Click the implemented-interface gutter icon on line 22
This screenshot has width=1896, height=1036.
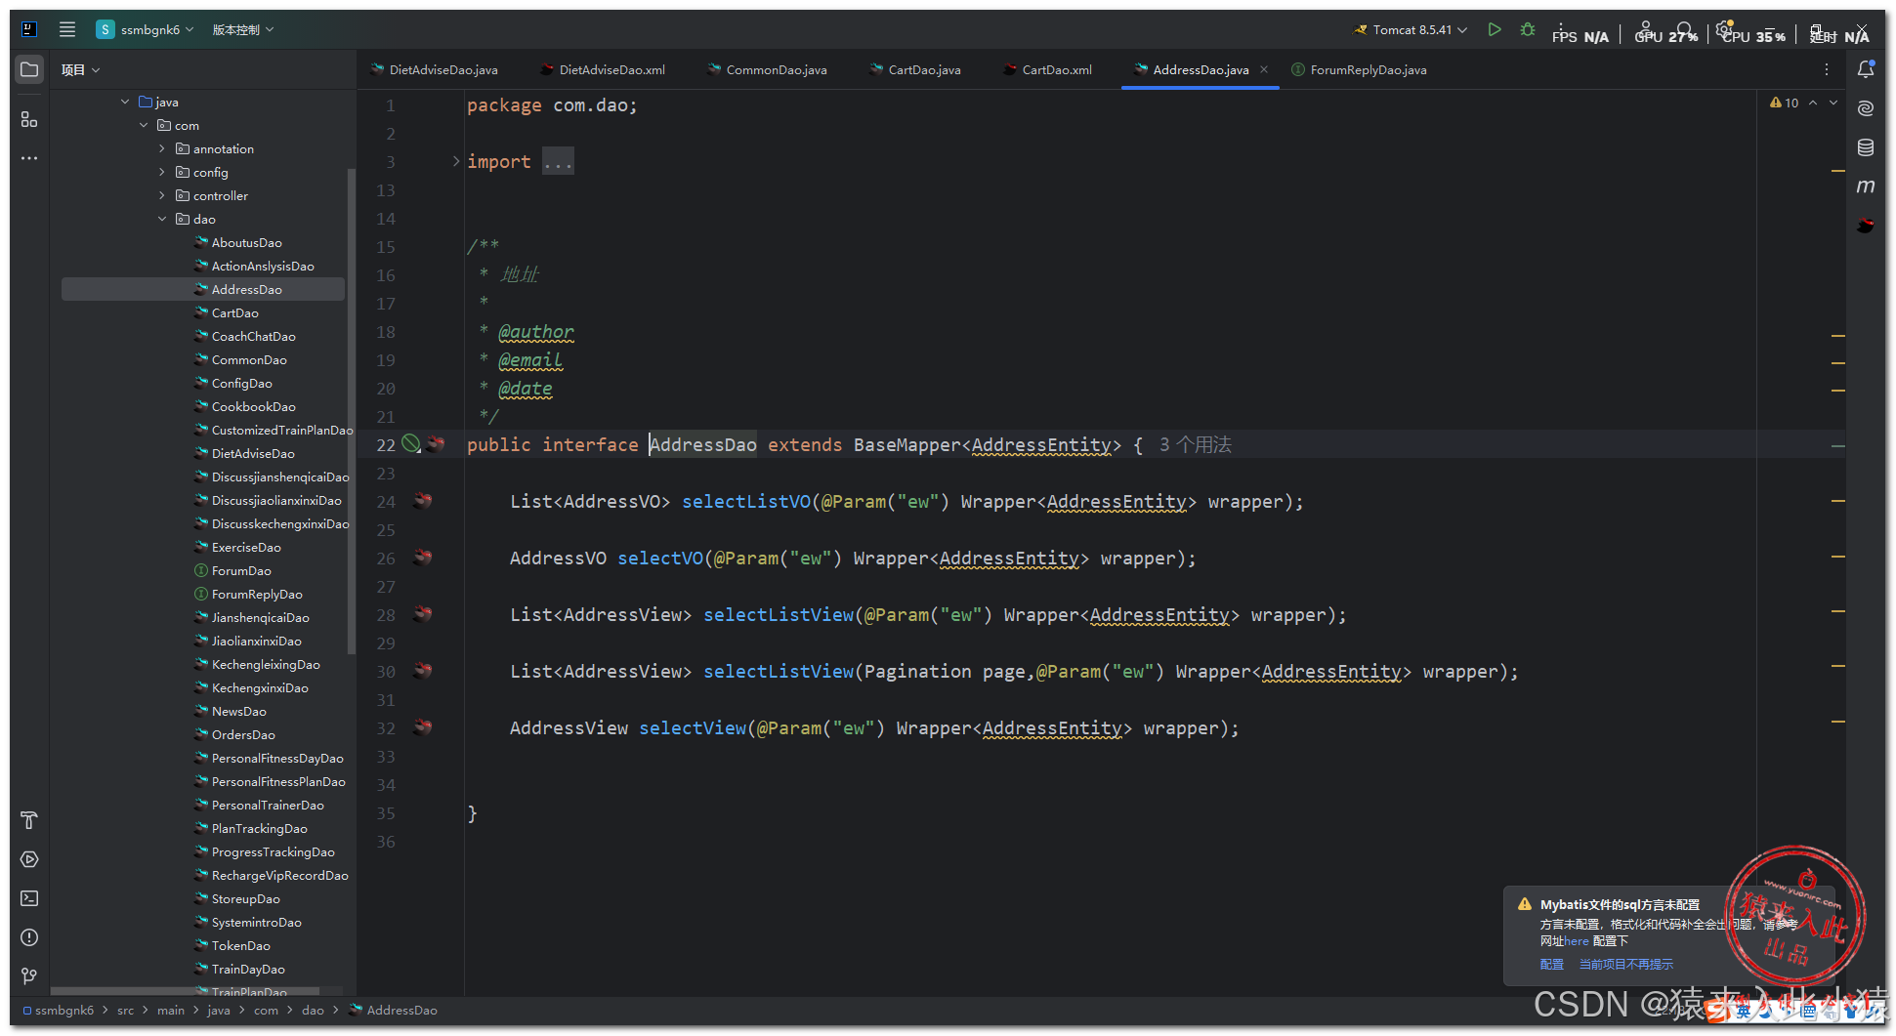(411, 444)
